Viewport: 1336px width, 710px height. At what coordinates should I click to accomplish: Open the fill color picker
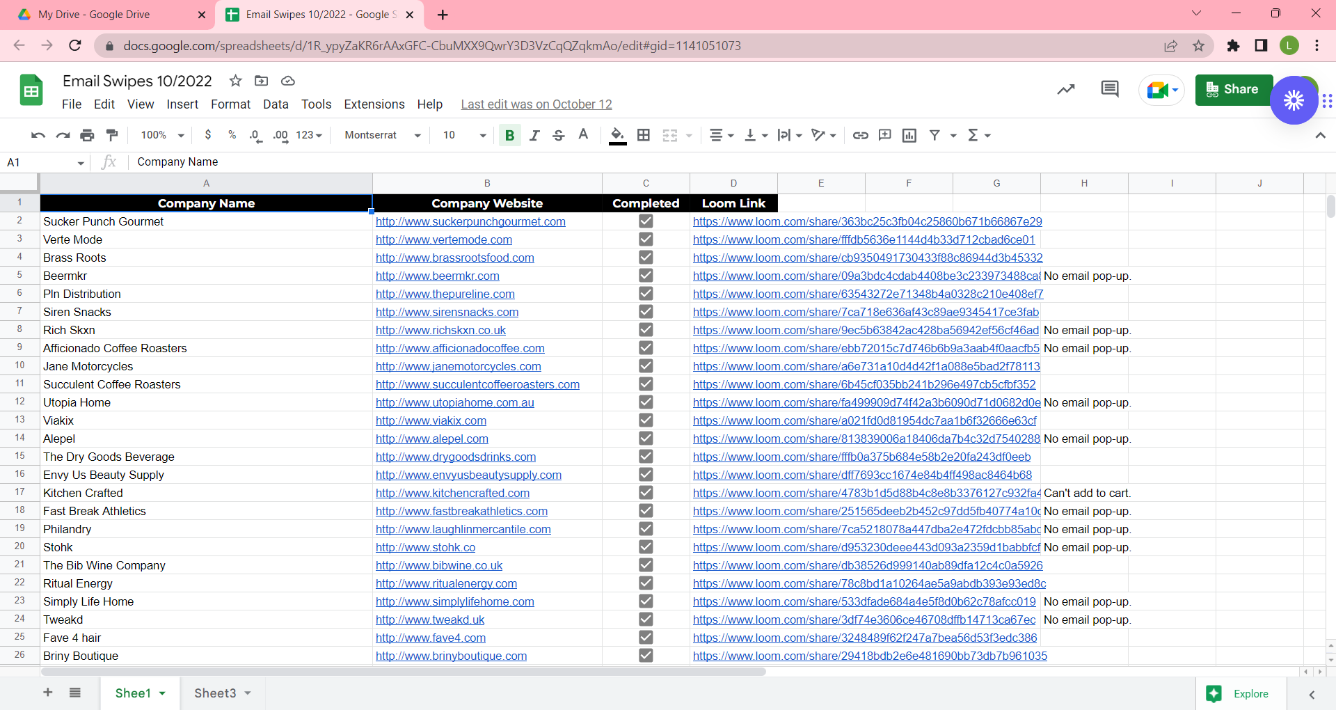pyautogui.click(x=617, y=135)
